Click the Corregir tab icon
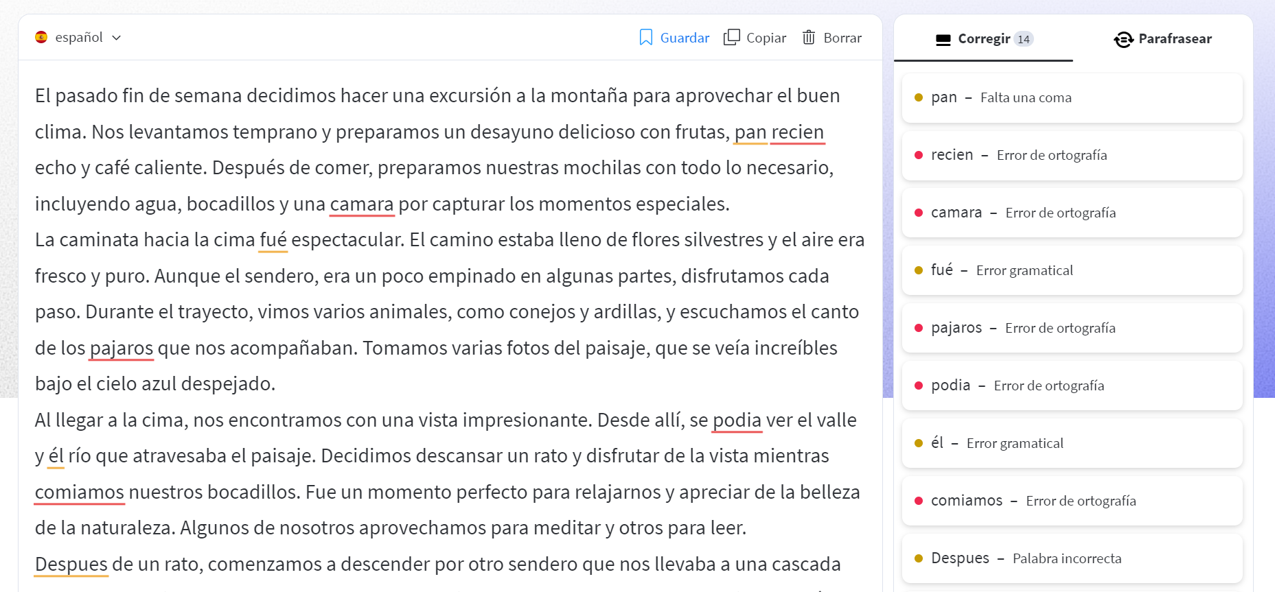1275x592 pixels. pyautogui.click(x=943, y=39)
